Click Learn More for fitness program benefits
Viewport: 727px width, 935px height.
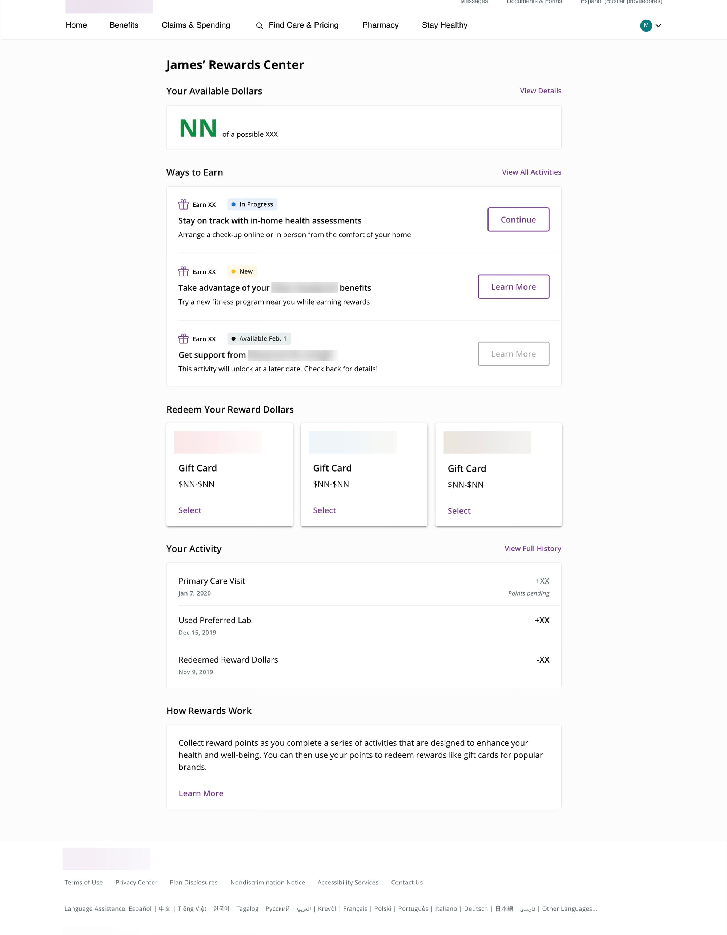point(513,287)
